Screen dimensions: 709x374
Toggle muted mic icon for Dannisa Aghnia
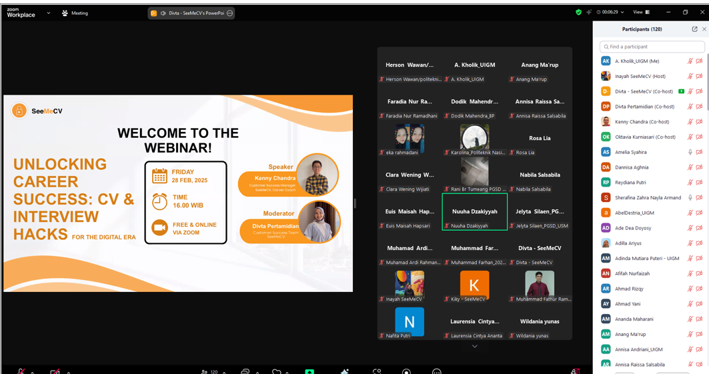pyautogui.click(x=690, y=167)
